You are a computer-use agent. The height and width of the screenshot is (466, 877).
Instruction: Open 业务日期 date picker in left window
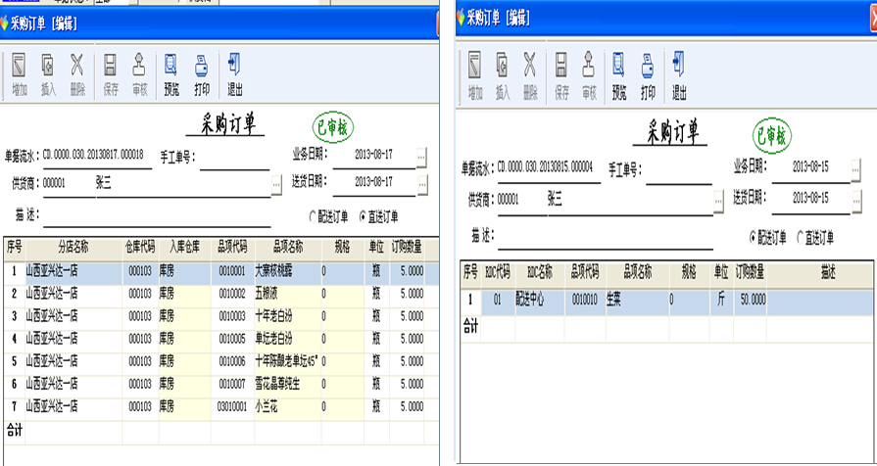[421, 156]
